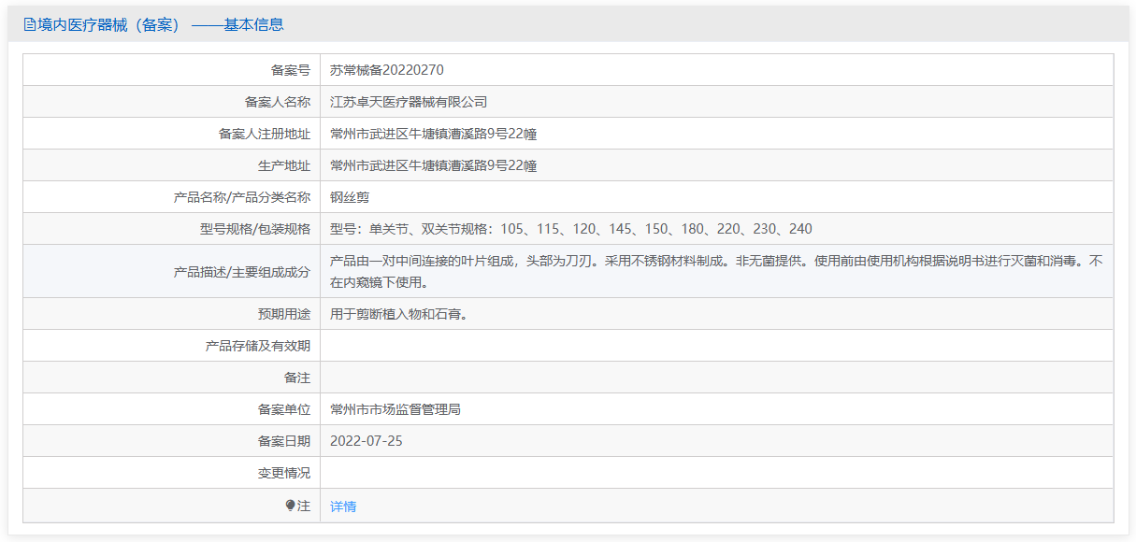Select the heading text 境内医疗器械（备案）——基本信息
The image size is (1136, 542).
(x=160, y=25)
